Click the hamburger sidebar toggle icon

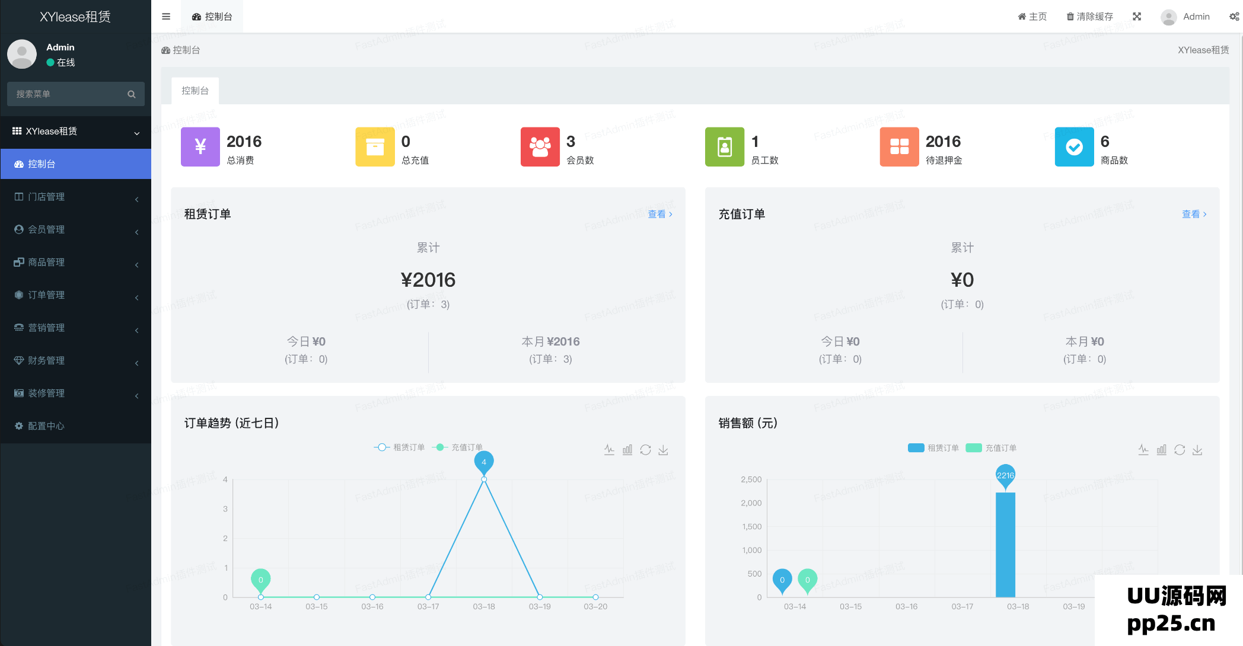click(166, 17)
